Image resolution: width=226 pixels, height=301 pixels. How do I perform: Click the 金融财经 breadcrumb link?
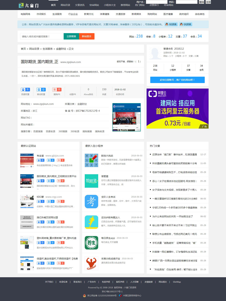tap(61, 49)
